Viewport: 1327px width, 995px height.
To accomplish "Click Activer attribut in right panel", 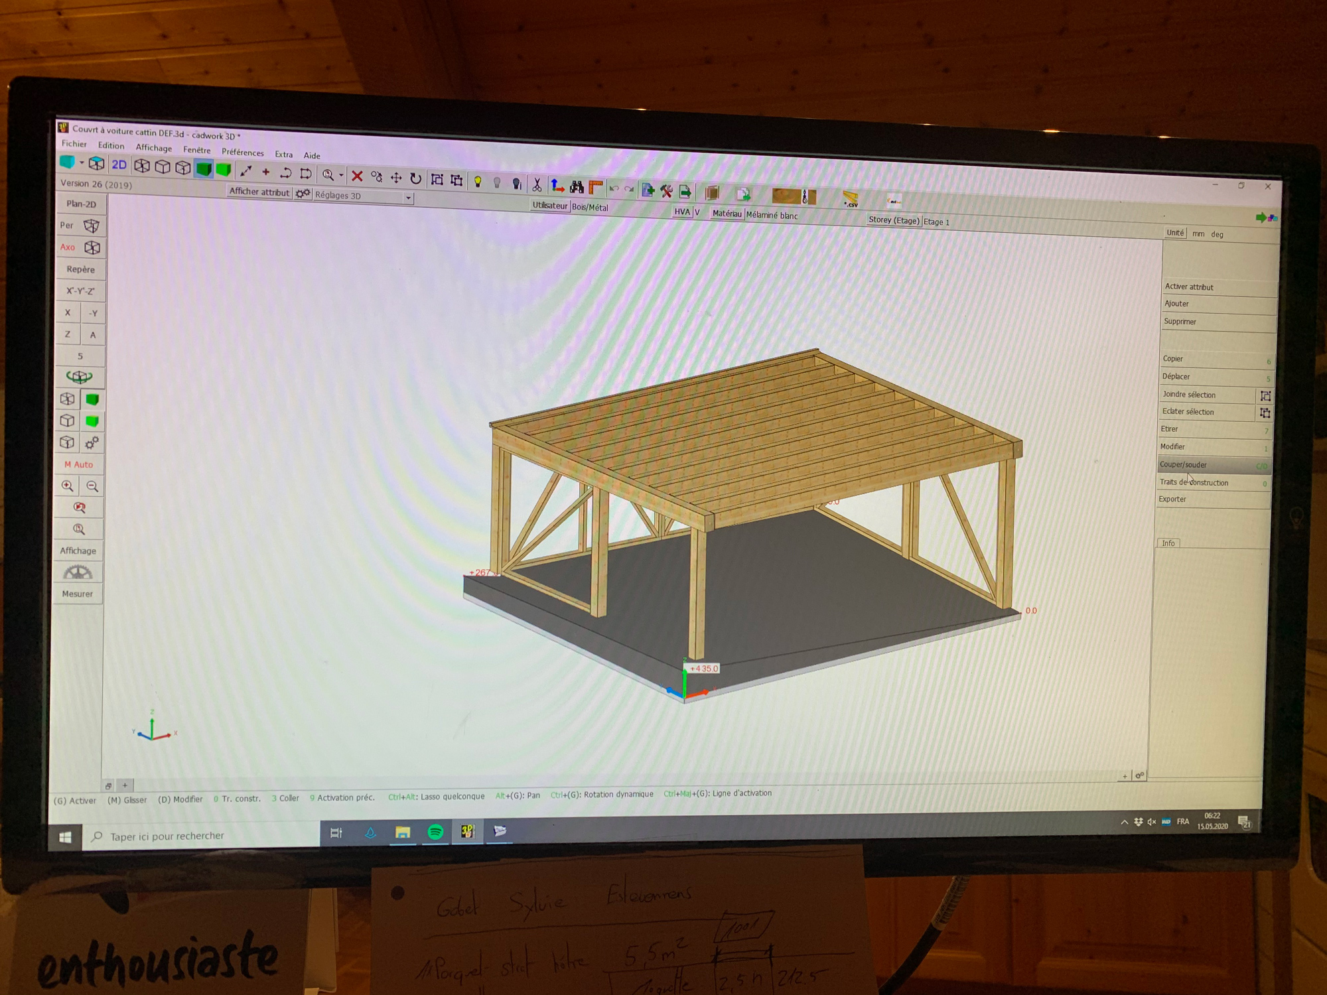I will (x=1220, y=287).
